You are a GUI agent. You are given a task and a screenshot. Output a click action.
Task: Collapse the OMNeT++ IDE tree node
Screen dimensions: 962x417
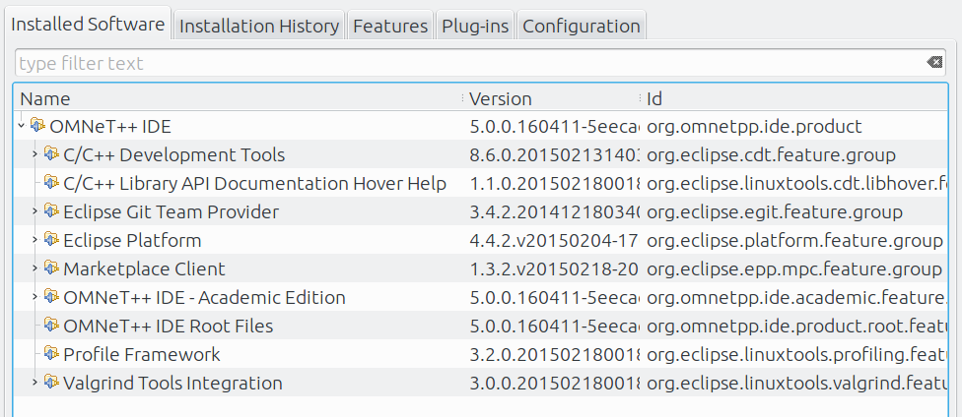click(22, 126)
